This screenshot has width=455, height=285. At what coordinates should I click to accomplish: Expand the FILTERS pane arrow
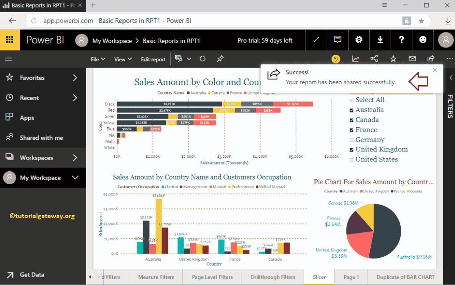(x=451, y=78)
